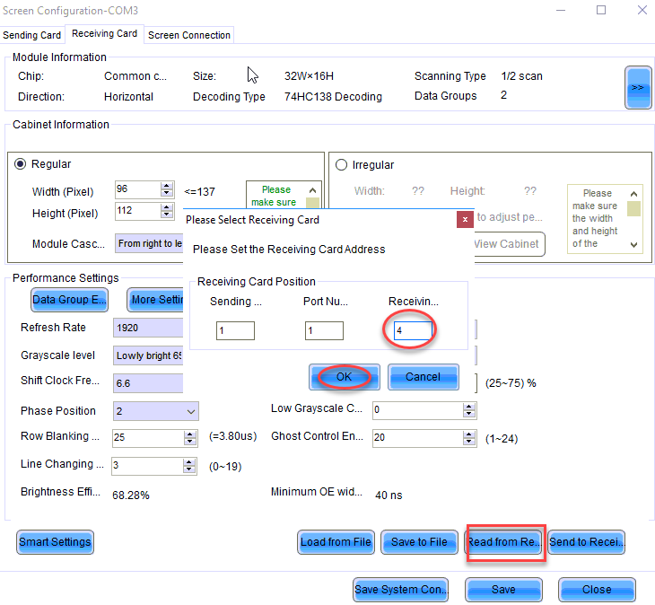Expand the Phase Position dropdown arrow
655x605 pixels.
pos(191,411)
